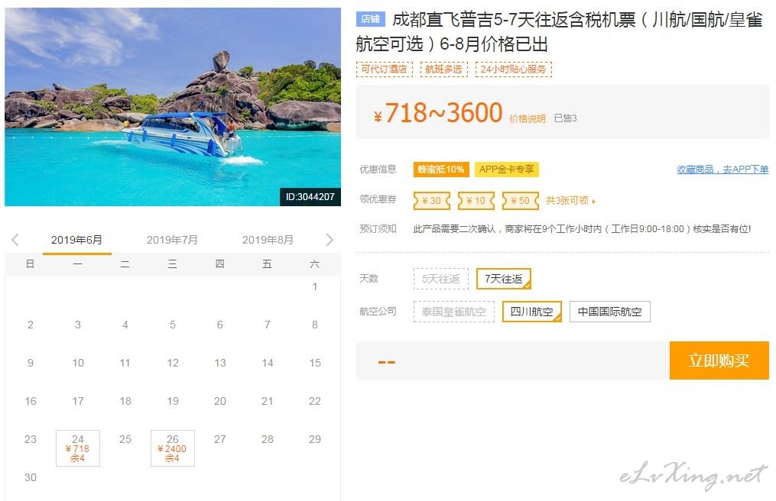The width and height of the screenshot is (776, 501).
Task: Go to previous month with left arrow
Action: (x=15, y=240)
